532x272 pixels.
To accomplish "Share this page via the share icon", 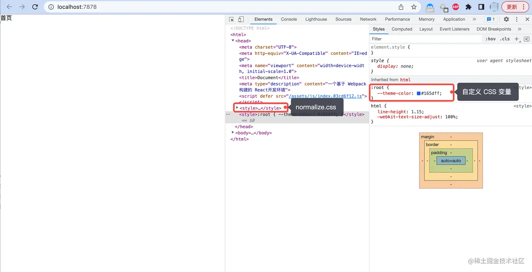I will (401, 7).
